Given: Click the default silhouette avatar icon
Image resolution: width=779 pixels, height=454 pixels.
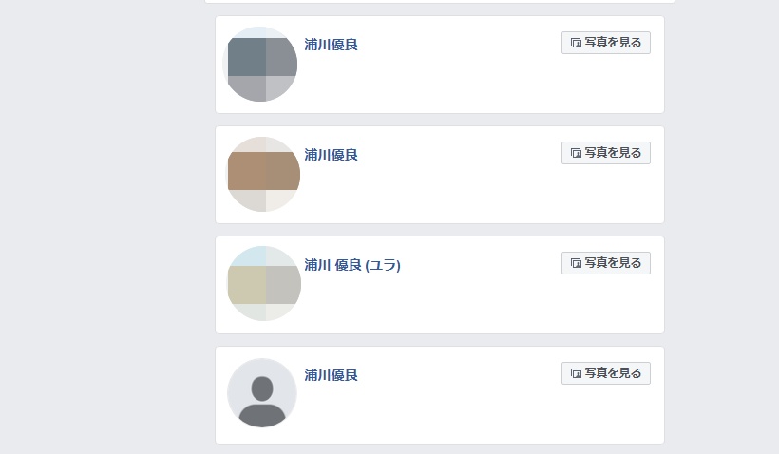Looking at the screenshot, I should [262, 393].
